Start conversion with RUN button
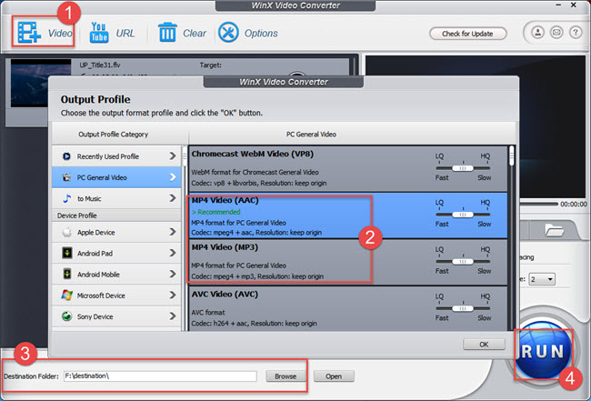This screenshot has height=401, width=591. click(543, 352)
